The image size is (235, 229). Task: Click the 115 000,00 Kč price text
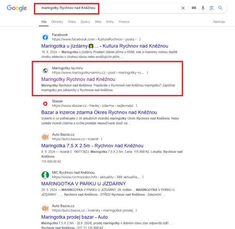51,161
